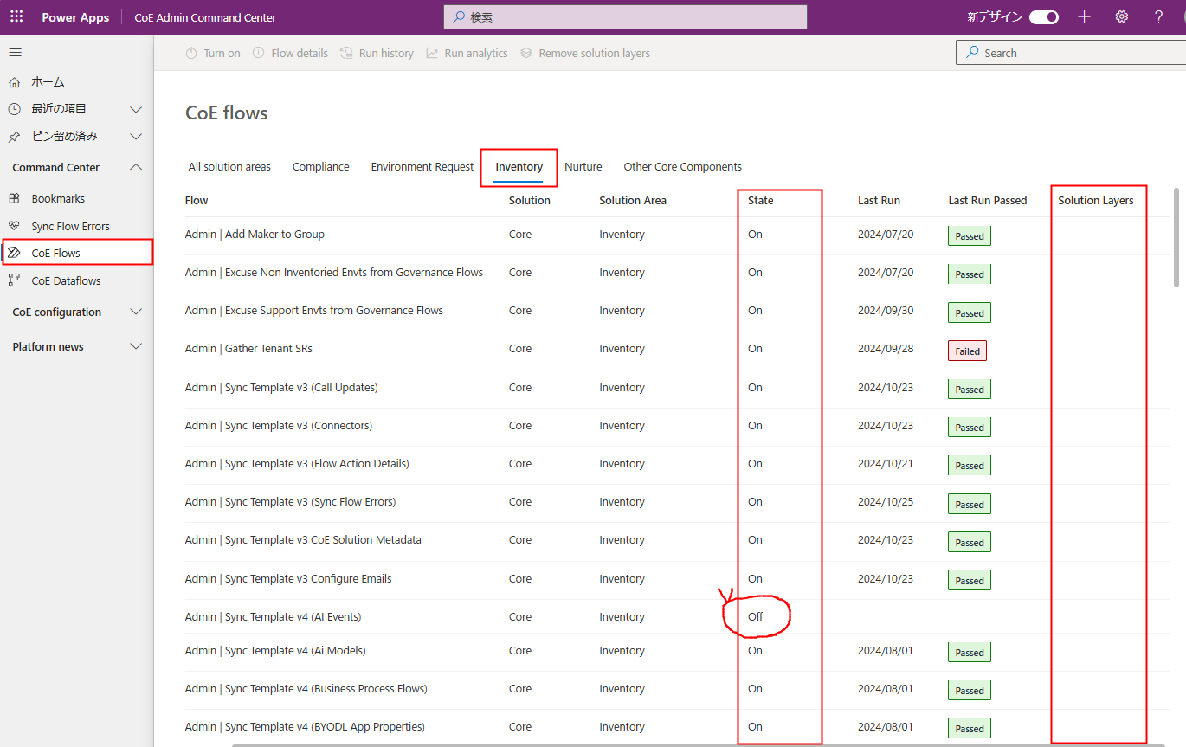The image size is (1186, 747).
Task: Select Sync Template v4 (AI Events) flow
Action: pyautogui.click(x=273, y=616)
